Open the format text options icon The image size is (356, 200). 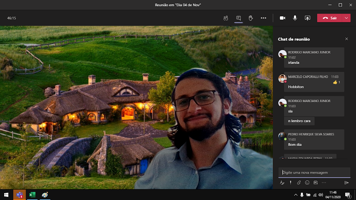282,183
